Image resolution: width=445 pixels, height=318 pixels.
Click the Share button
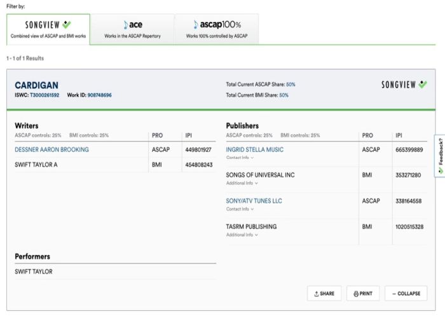324,293
